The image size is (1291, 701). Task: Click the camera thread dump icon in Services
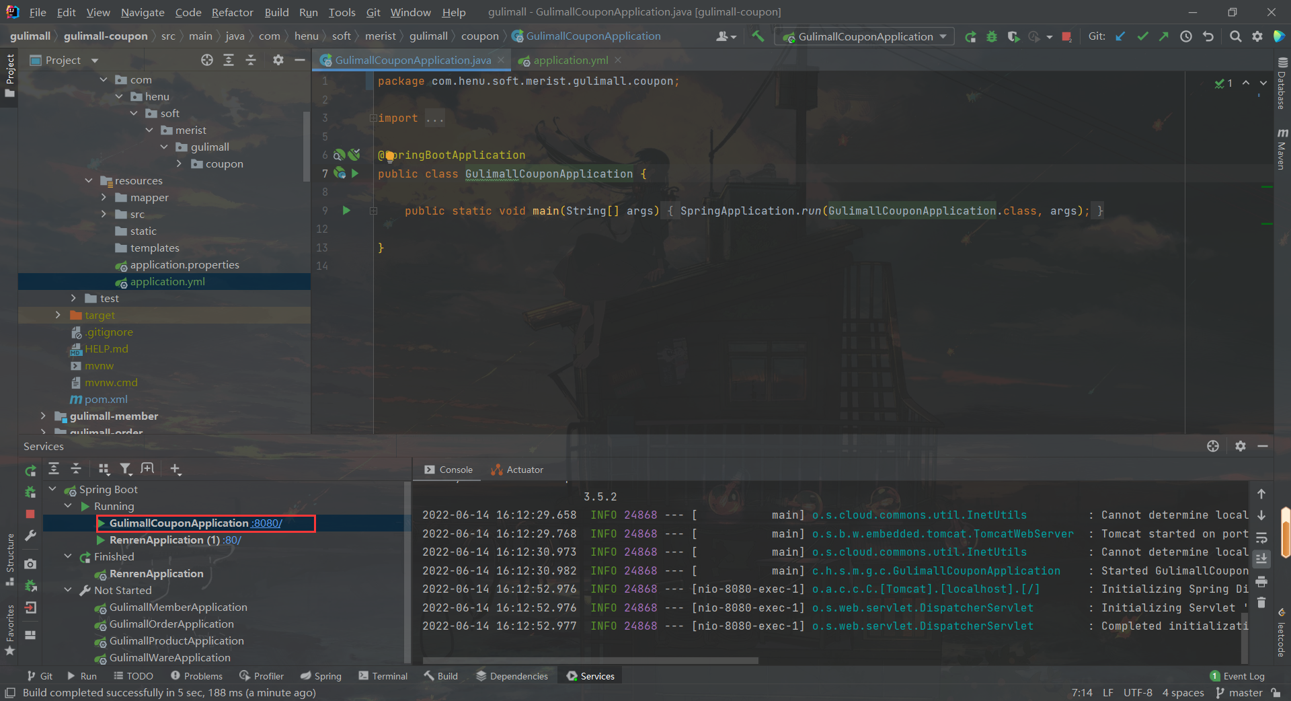click(x=30, y=564)
